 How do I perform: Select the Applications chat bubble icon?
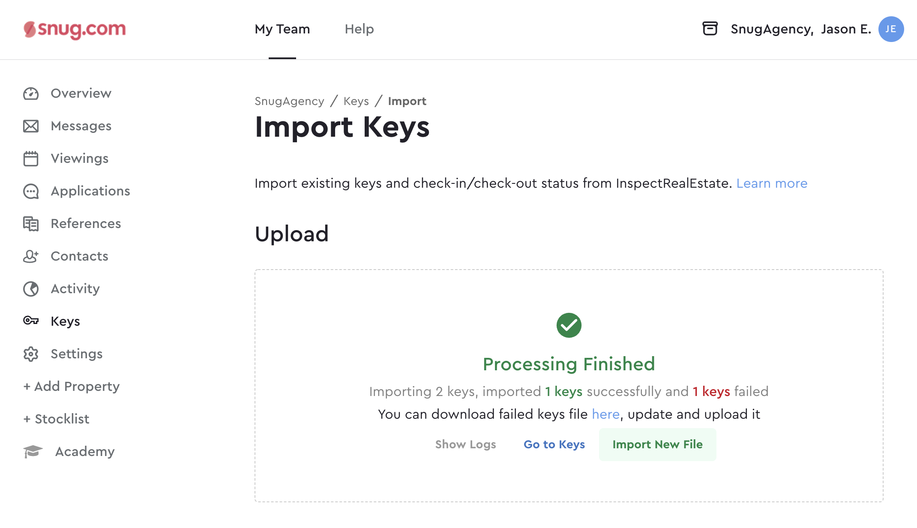[x=31, y=191]
